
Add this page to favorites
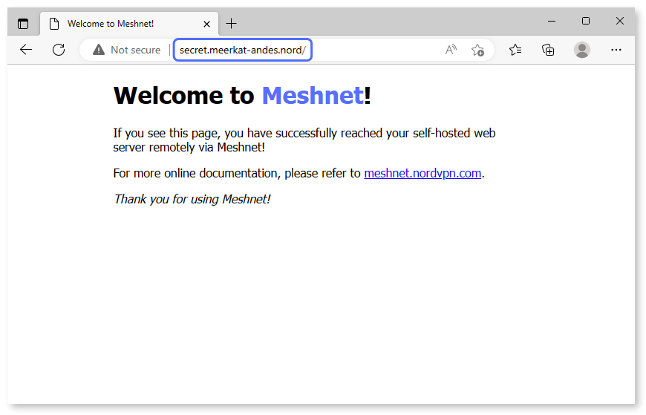tap(477, 50)
